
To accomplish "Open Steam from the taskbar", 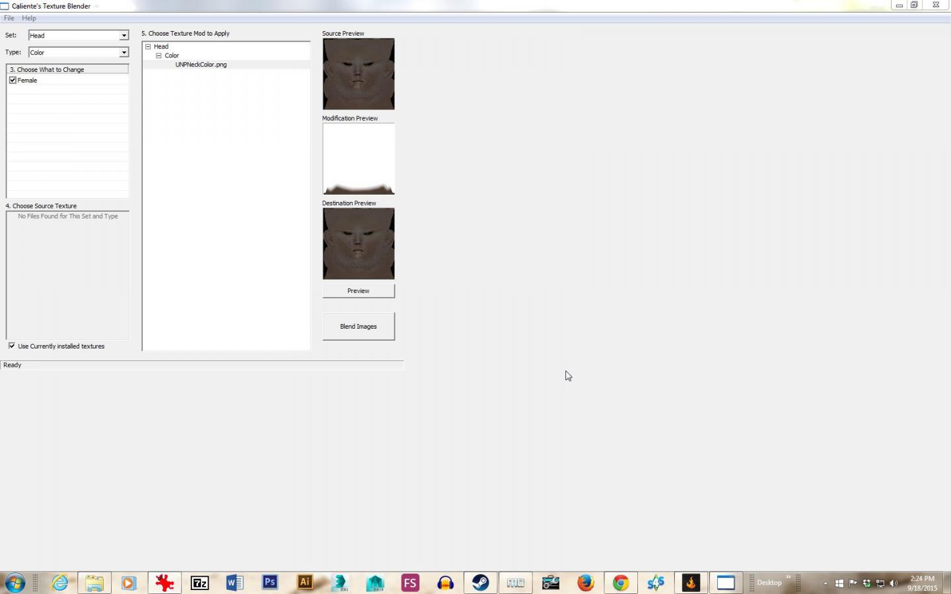I will [480, 582].
